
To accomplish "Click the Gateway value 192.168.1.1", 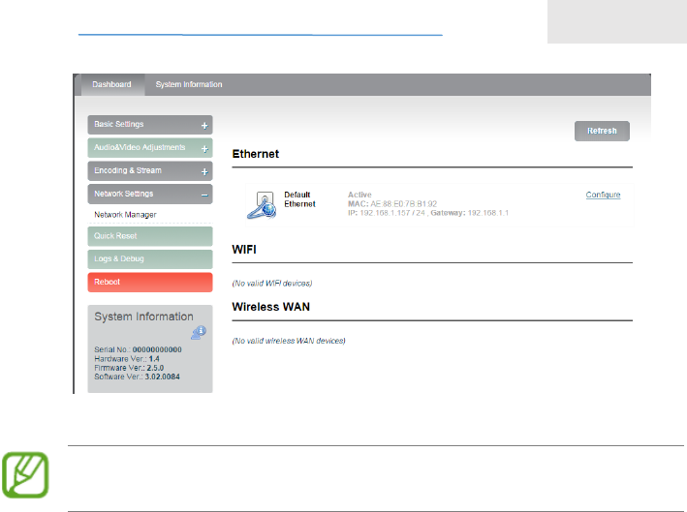I will 488,213.
